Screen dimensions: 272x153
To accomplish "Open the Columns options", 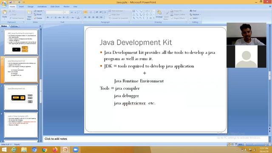I will click(102, 17).
